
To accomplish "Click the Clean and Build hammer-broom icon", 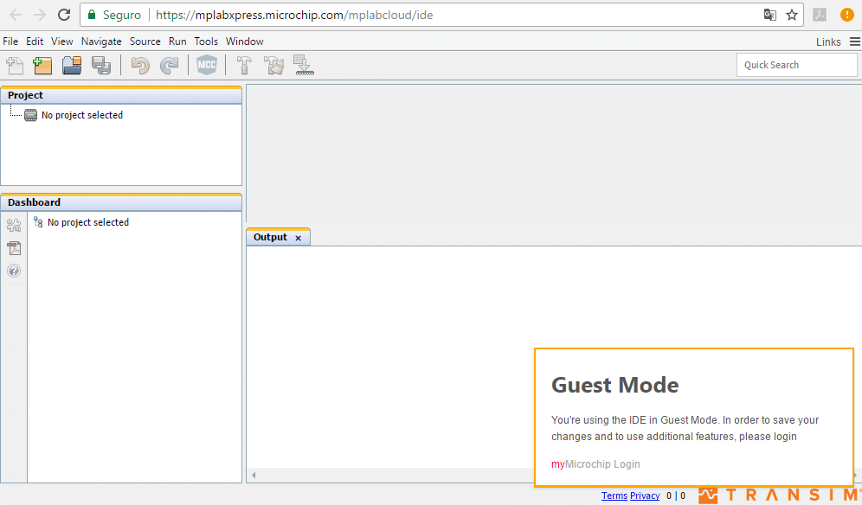I will (274, 65).
